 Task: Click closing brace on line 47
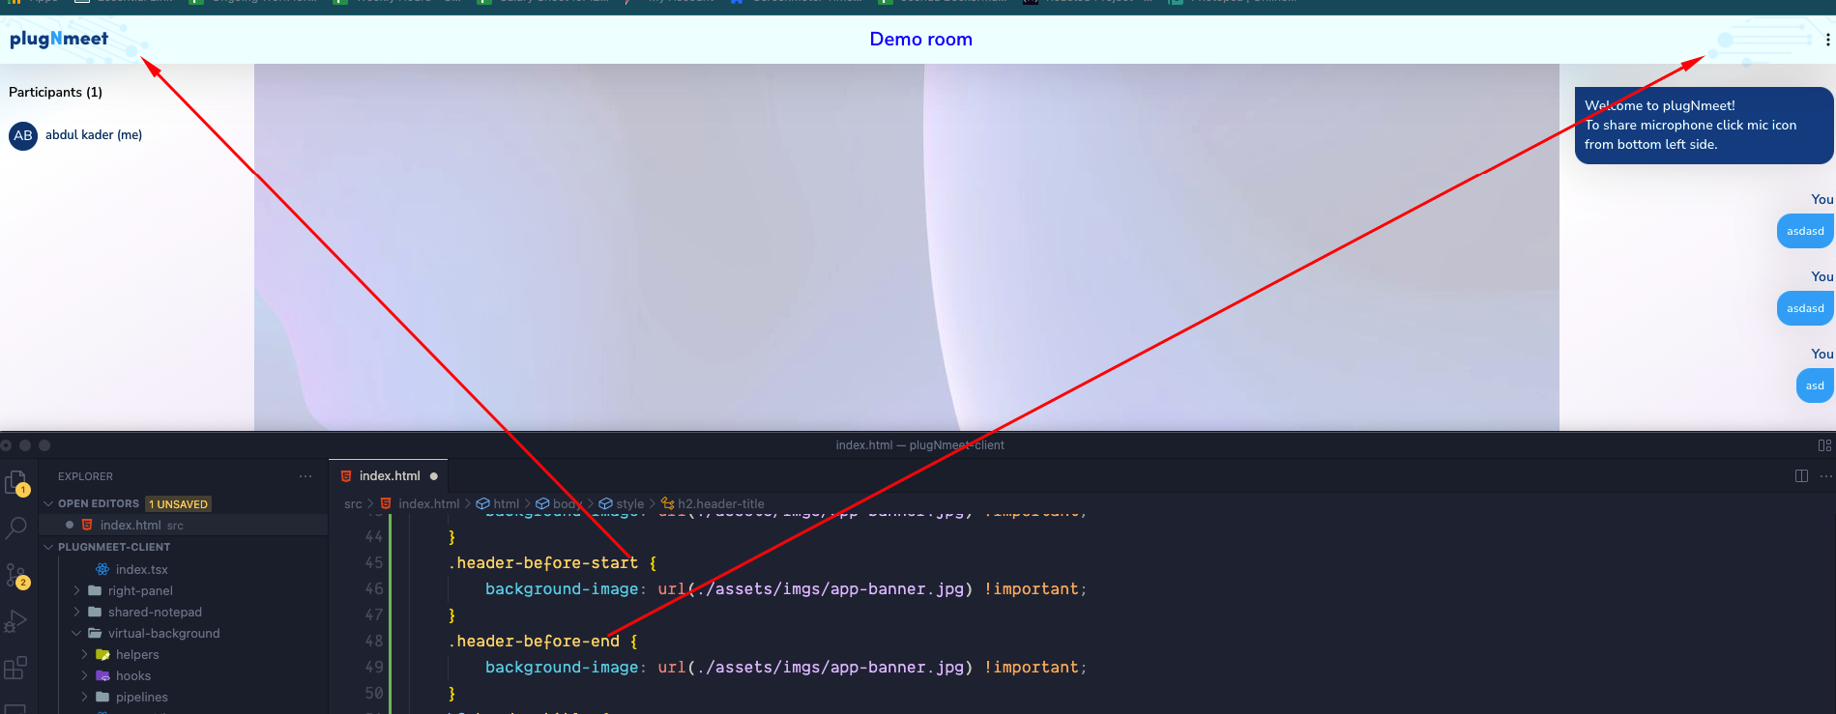(x=452, y=614)
